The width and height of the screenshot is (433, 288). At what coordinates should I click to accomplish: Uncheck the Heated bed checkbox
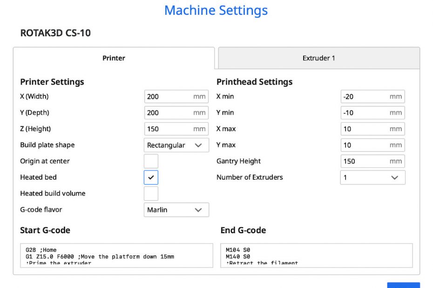pyautogui.click(x=151, y=177)
